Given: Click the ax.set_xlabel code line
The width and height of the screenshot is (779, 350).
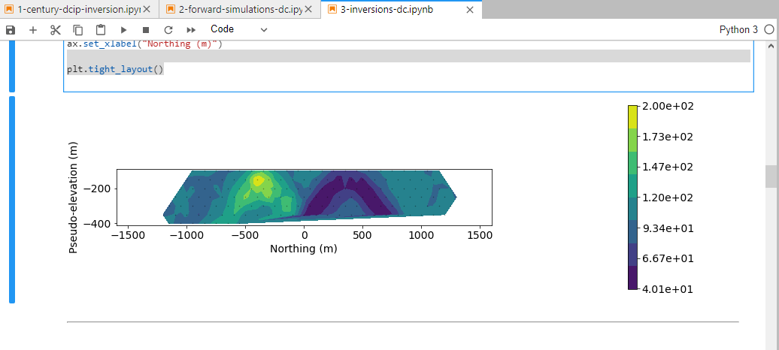Looking at the screenshot, I should tap(145, 44).
